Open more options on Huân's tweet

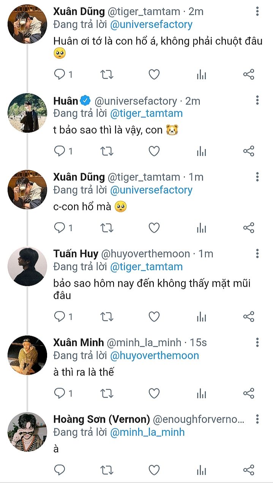pyautogui.click(x=257, y=100)
